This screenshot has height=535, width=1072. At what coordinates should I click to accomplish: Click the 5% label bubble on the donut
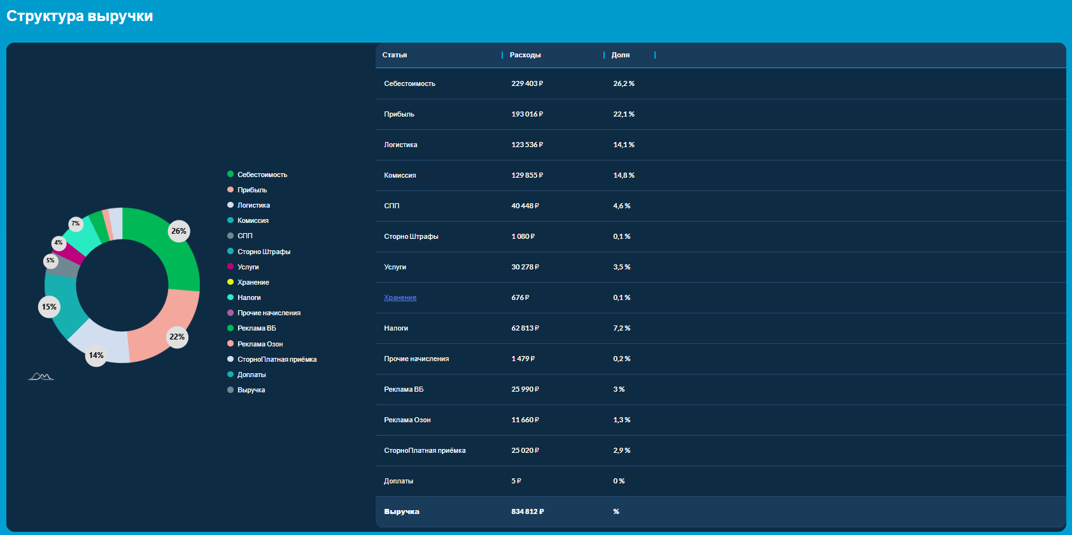coord(50,260)
